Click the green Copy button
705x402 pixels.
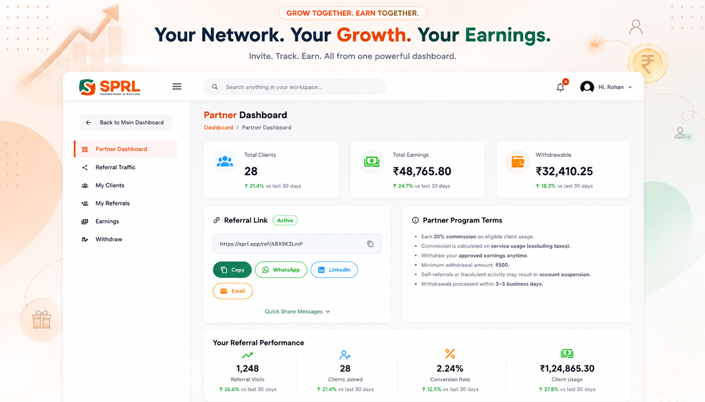click(x=232, y=270)
